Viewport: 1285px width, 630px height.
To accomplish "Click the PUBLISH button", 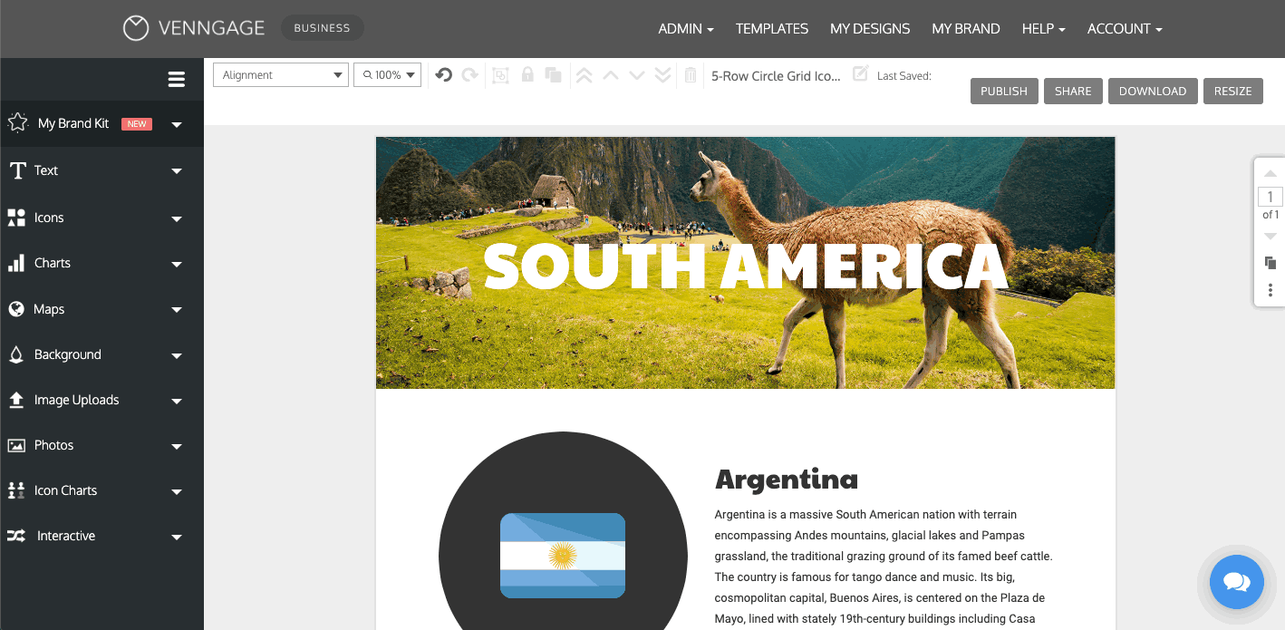I will (1004, 91).
